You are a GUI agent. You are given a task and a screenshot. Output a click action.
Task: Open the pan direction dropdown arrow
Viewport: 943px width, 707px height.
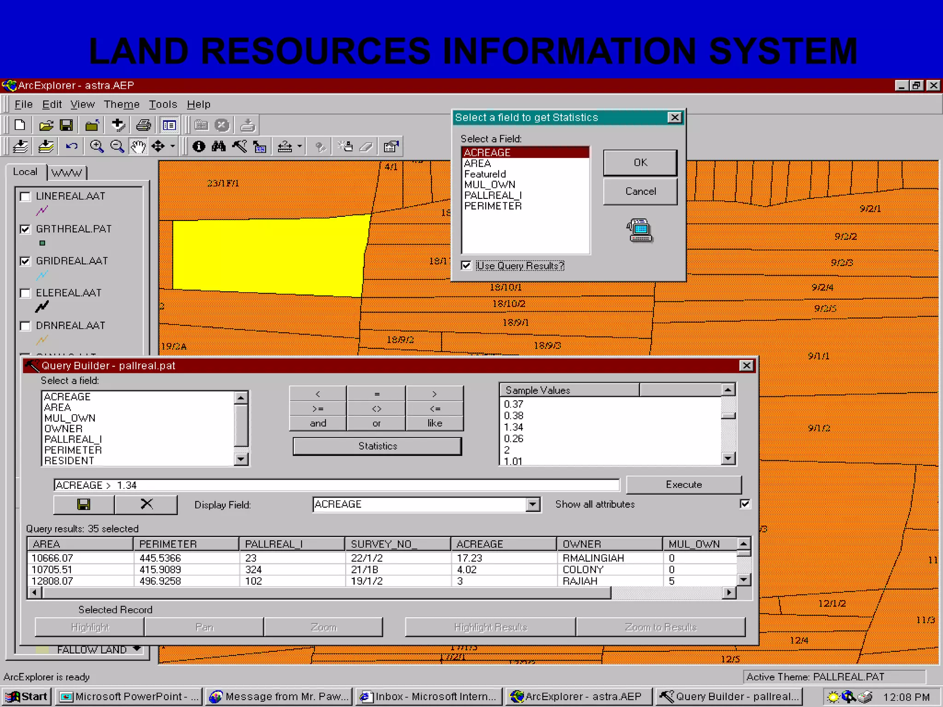coord(173,147)
